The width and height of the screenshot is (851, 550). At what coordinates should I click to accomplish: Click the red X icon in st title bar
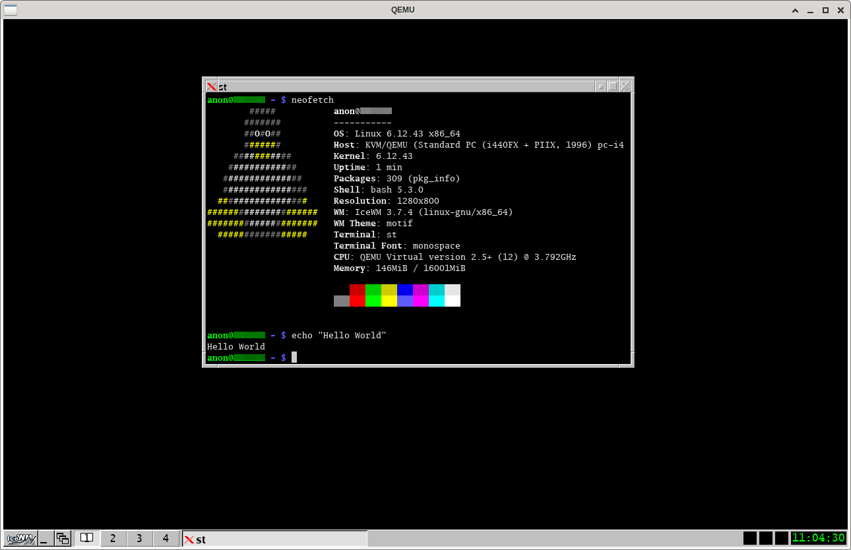point(211,86)
